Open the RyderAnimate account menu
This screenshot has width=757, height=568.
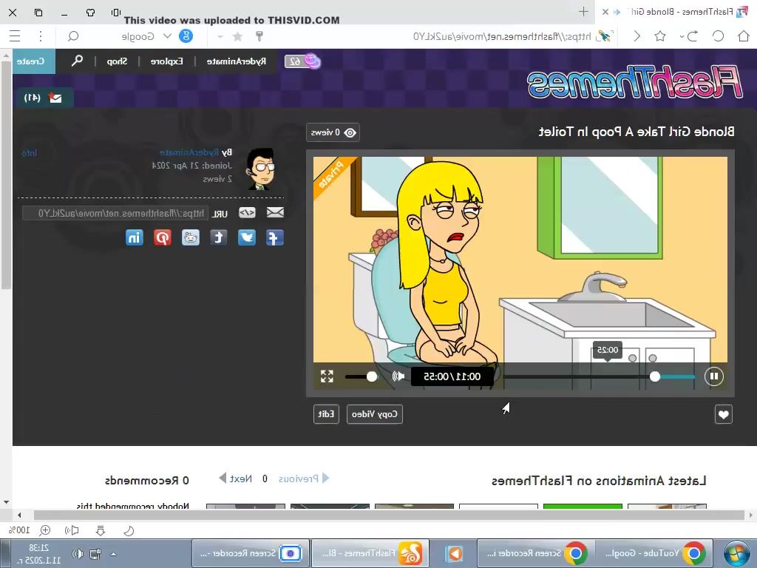[x=236, y=61]
